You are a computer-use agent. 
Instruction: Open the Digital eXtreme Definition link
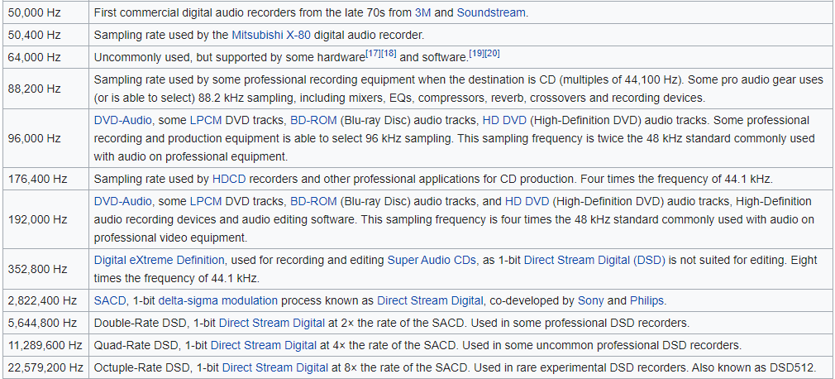tap(160, 260)
